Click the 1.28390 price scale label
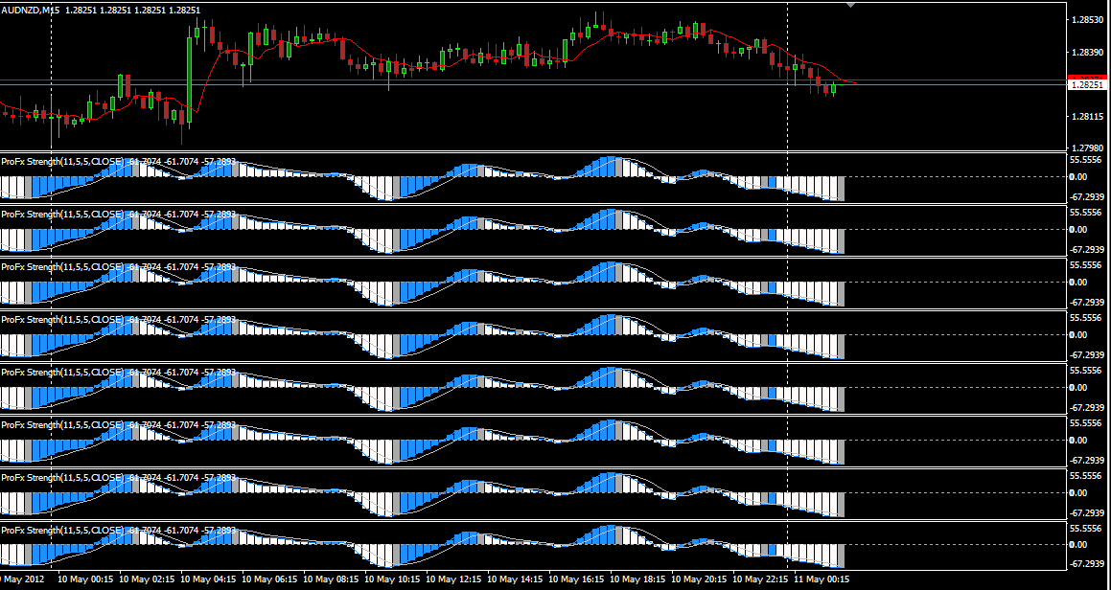 pos(1087,53)
